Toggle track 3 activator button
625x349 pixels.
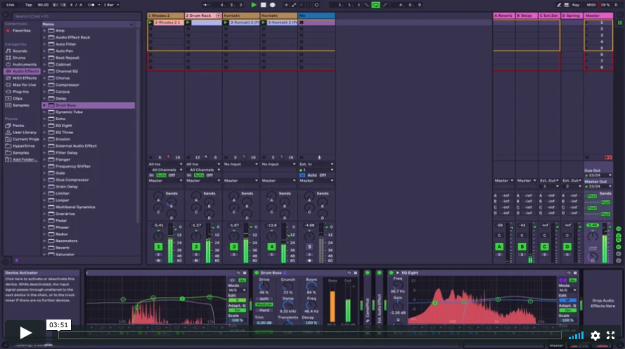234,246
